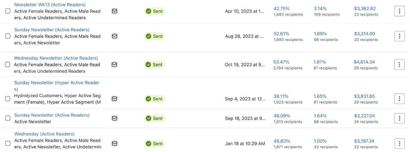Click email icon for Jan 18 Wednesday campaign
This screenshot has height=152, width=410.
(x=114, y=143)
